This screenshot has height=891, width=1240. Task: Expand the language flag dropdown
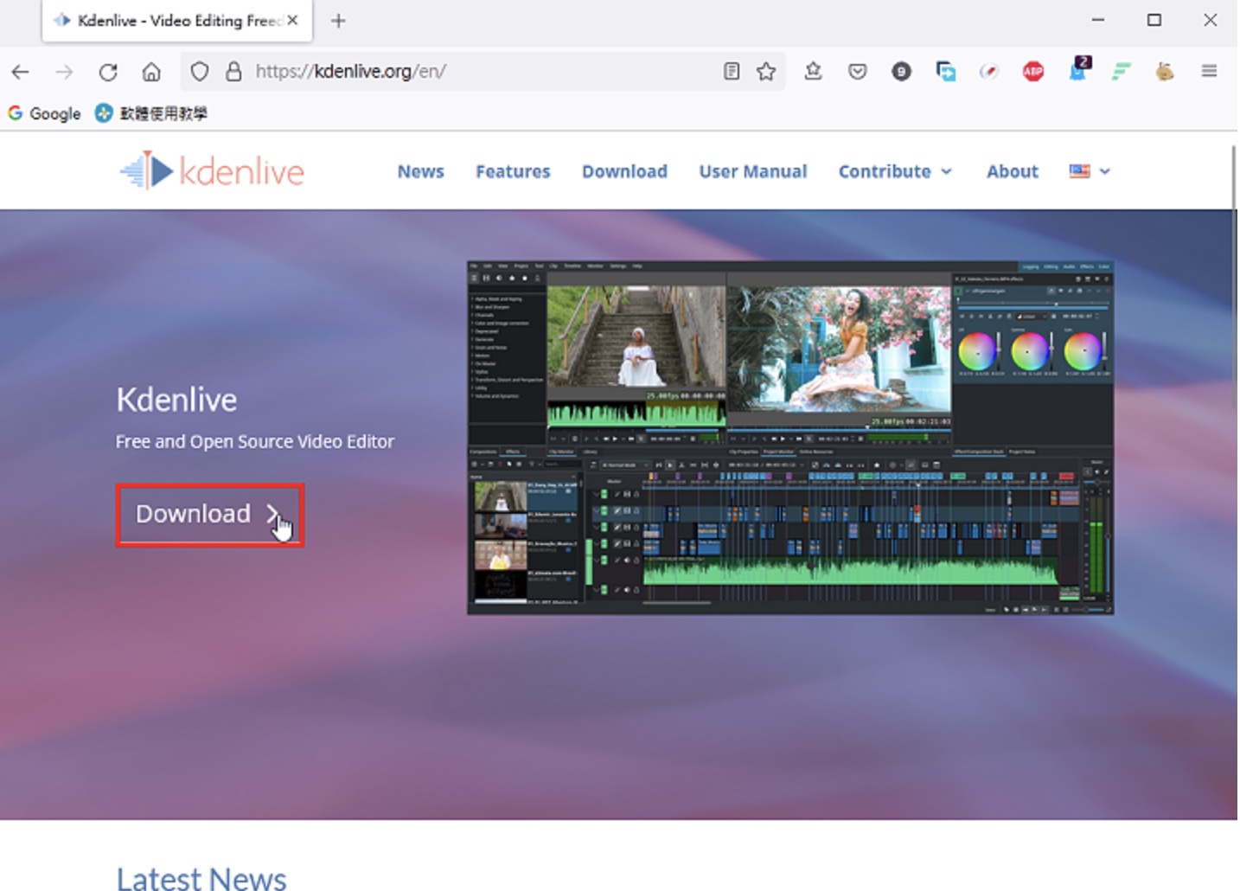[1090, 171]
